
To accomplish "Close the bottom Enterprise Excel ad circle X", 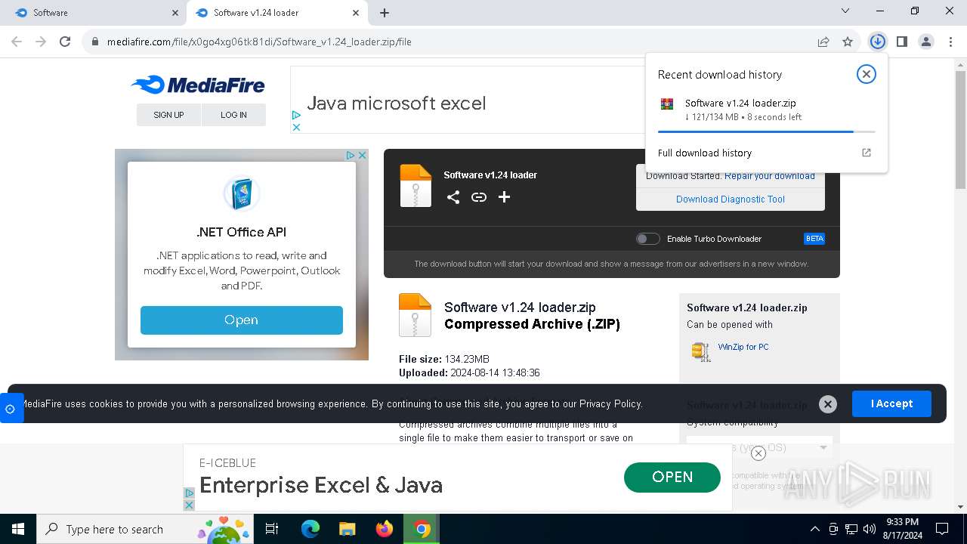I will (758, 453).
